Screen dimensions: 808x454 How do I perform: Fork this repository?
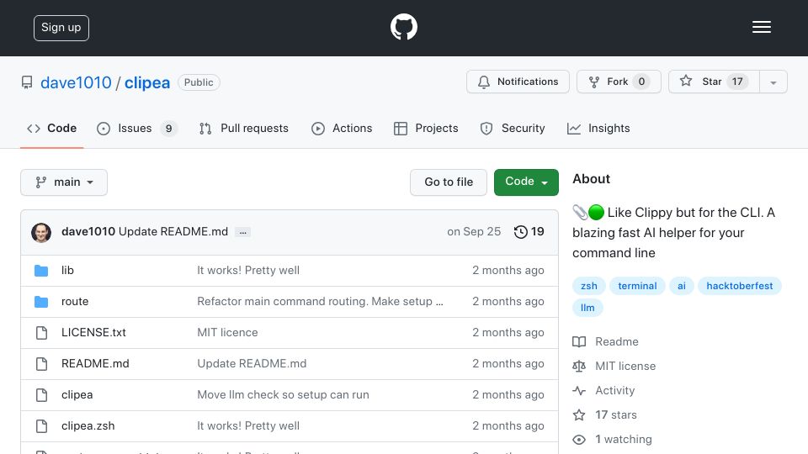pos(619,82)
